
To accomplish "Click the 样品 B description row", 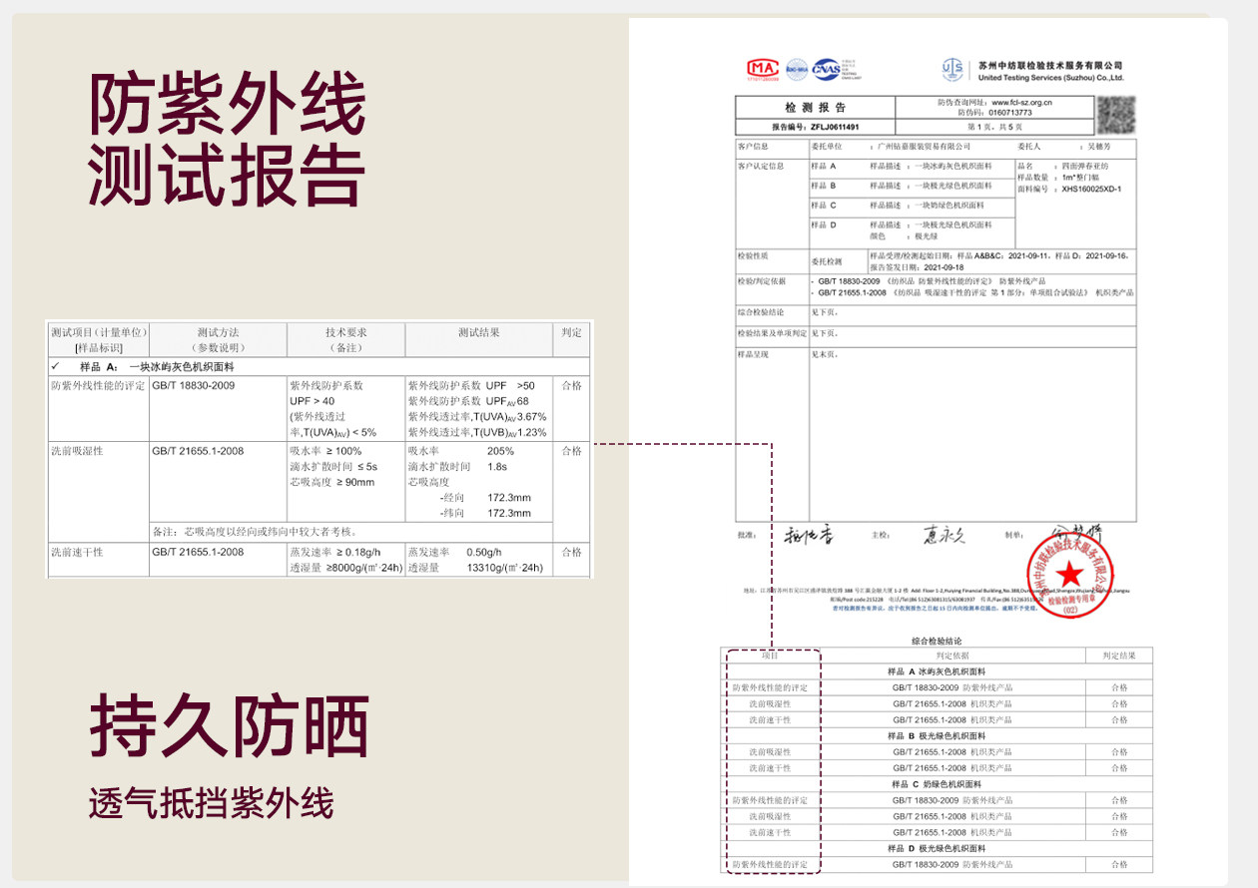I will point(911,187).
